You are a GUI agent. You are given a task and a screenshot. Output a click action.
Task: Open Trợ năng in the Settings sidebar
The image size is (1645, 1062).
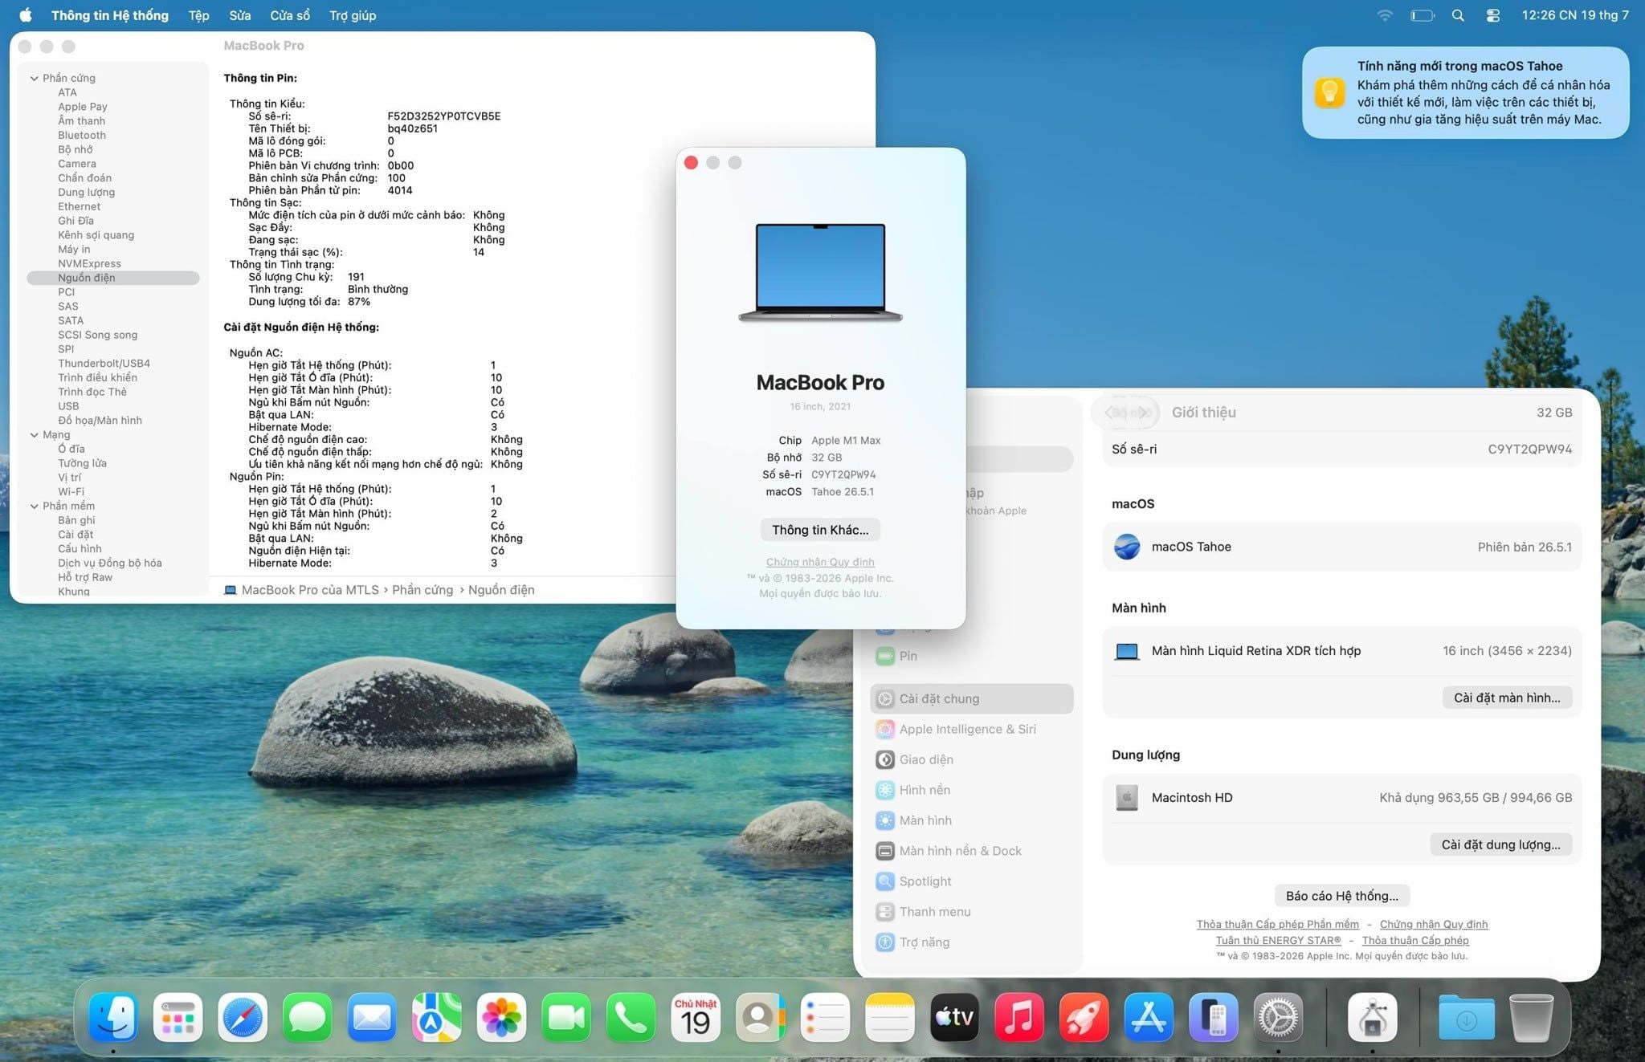pos(972,942)
